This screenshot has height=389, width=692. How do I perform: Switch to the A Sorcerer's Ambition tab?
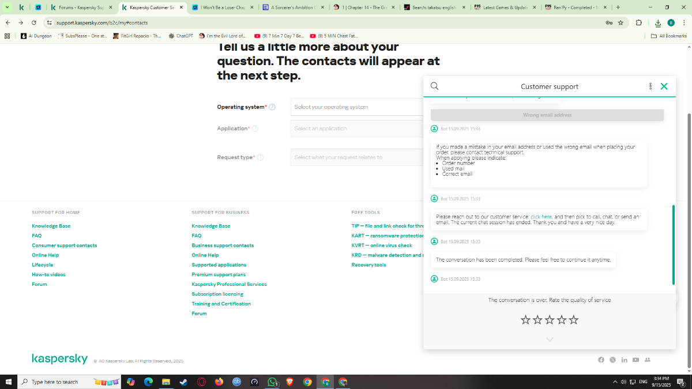293,7
